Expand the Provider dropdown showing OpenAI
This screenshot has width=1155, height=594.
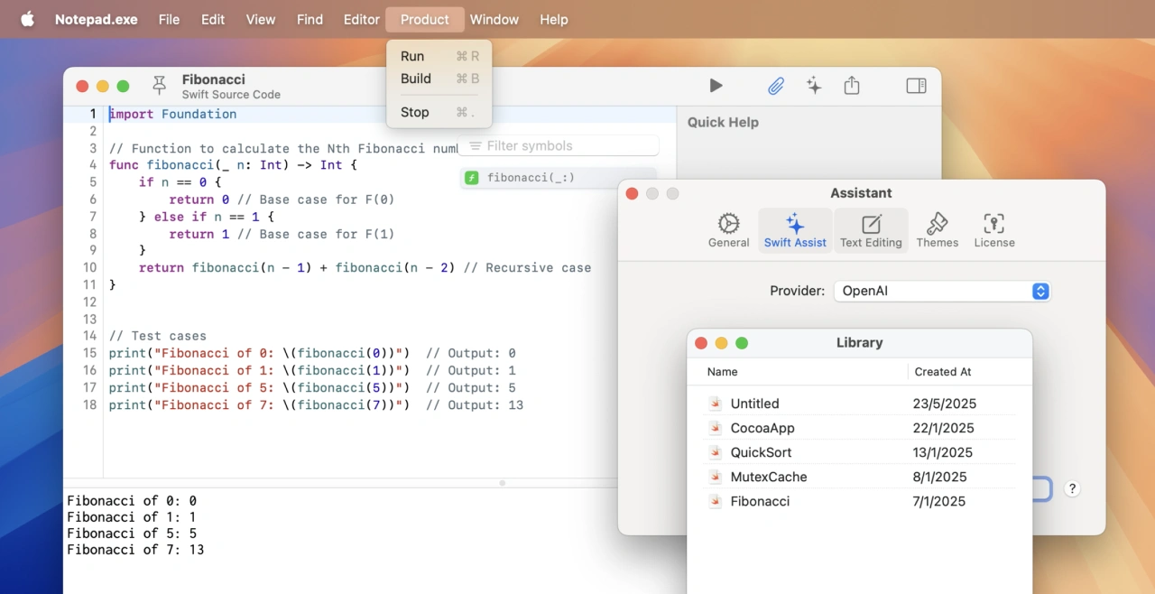[x=941, y=291]
